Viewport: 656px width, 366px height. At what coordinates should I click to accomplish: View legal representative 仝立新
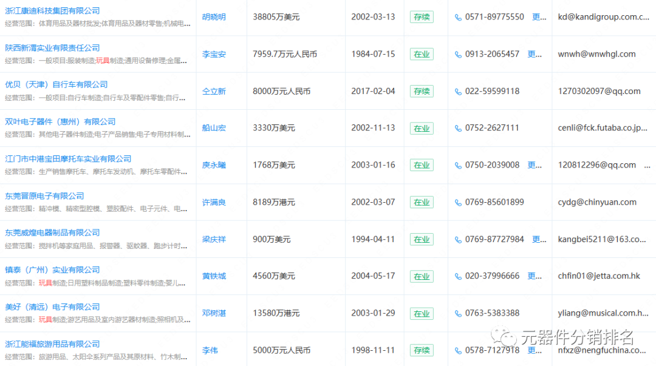tap(214, 91)
